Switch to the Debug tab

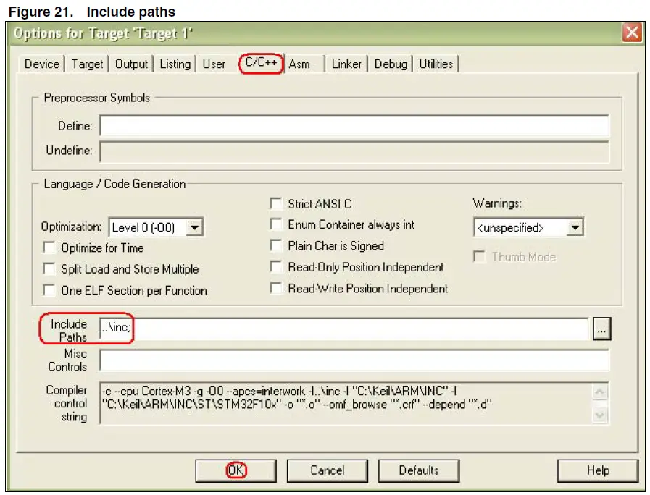(x=391, y=64)
